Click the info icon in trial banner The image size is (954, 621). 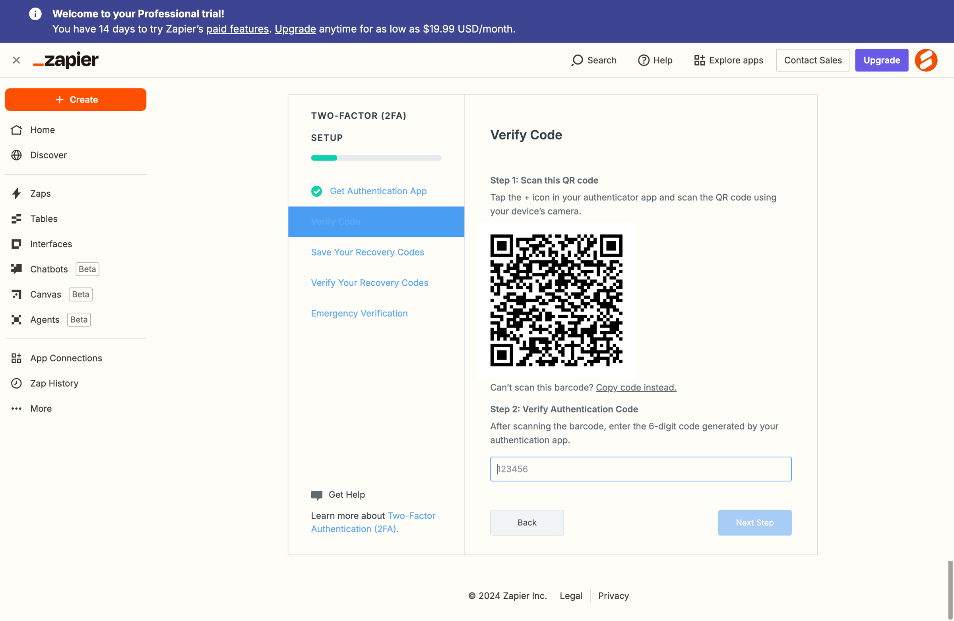point(35,14)
